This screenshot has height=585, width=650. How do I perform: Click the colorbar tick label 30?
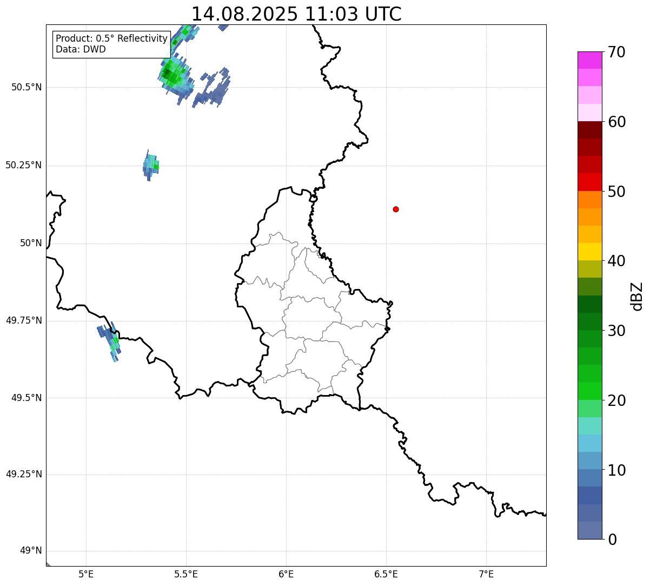[616, 331]
